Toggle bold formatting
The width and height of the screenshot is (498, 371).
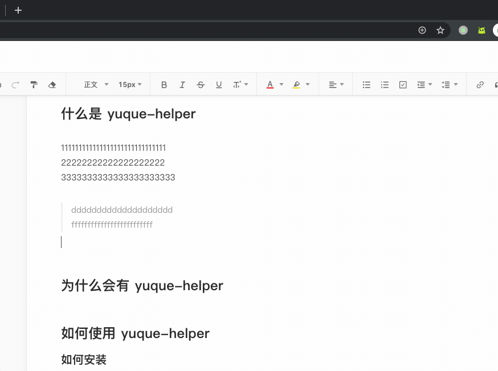164,84
